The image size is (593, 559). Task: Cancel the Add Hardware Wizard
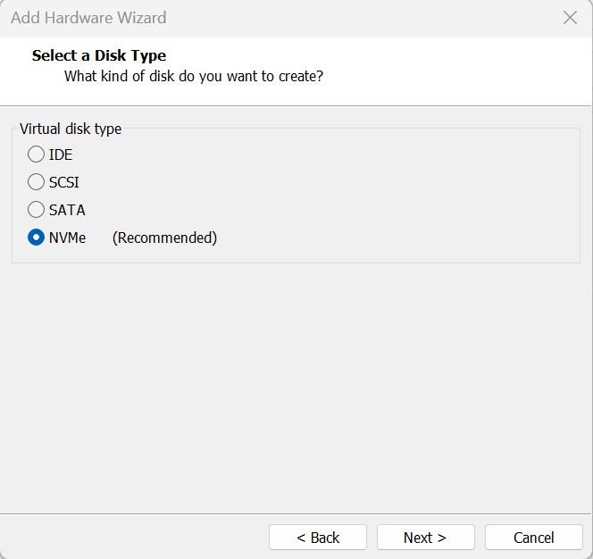coord(534,537)
